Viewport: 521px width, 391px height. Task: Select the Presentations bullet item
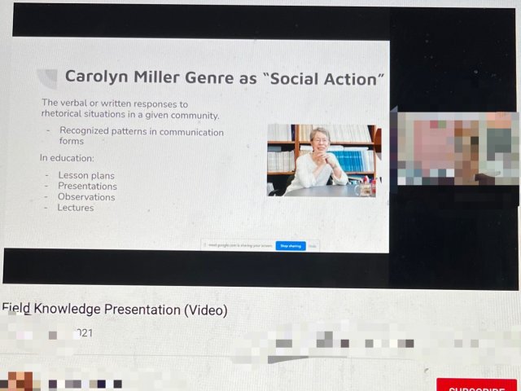(x=87, y=186)
